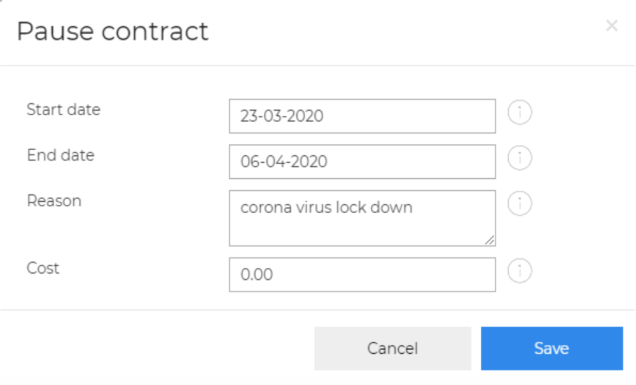Focus the Start date input field
Screen dimensions: 636x385
[x=363, y=116]
